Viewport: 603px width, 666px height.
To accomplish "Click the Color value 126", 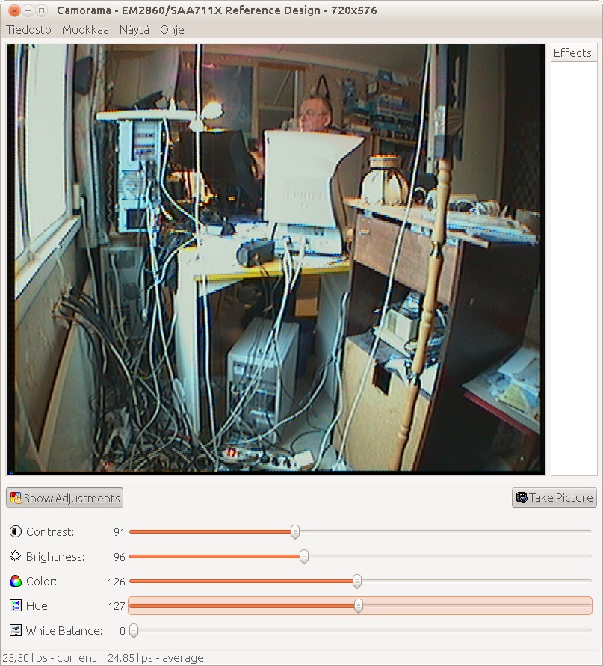I will 117,582.
